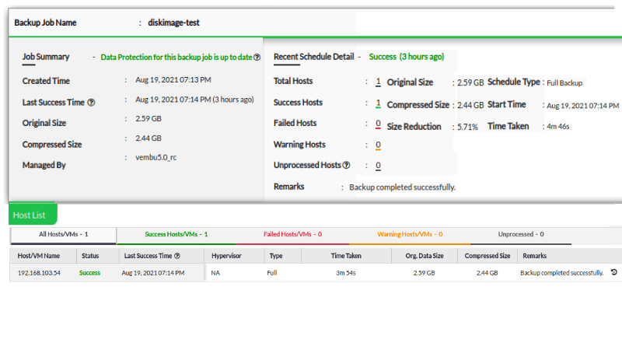Click the green Success status of the host
Image resolution: width=622 pixels, height=350 pixels.
pos(89,273)
